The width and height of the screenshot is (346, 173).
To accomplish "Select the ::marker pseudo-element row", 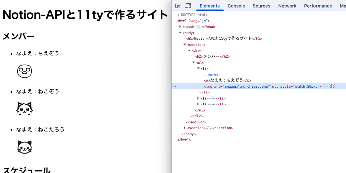I will (x=212, y=74).
